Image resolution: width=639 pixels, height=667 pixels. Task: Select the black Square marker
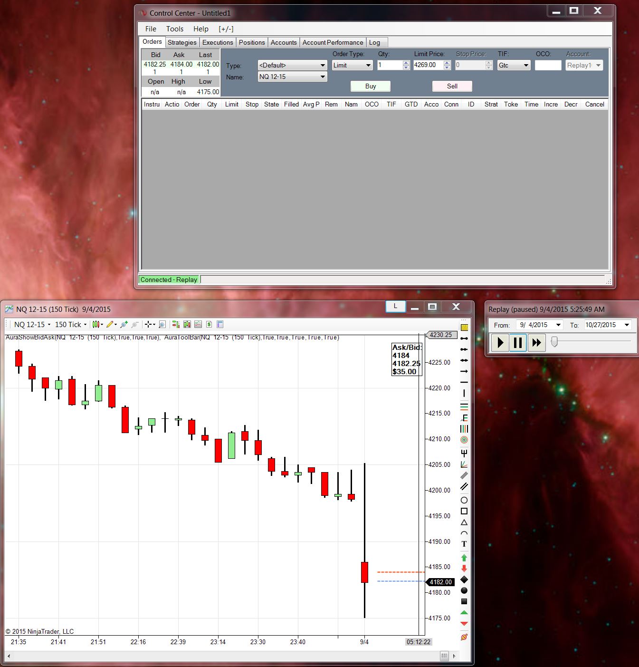pos(464,601)
